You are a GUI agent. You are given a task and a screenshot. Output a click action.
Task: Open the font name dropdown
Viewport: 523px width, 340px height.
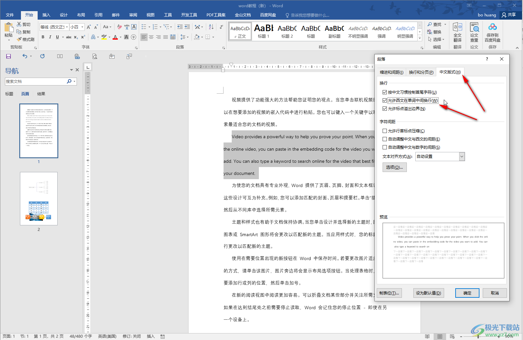67,27
